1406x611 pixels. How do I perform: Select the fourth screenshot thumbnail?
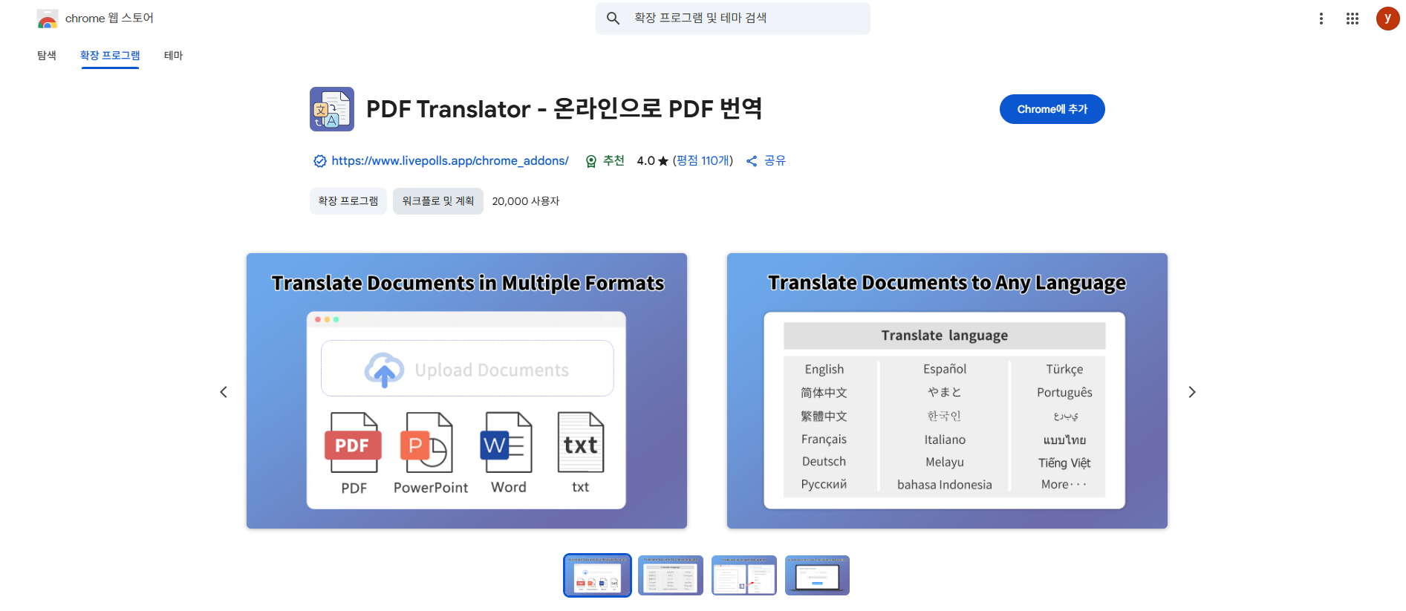point(817,575)
